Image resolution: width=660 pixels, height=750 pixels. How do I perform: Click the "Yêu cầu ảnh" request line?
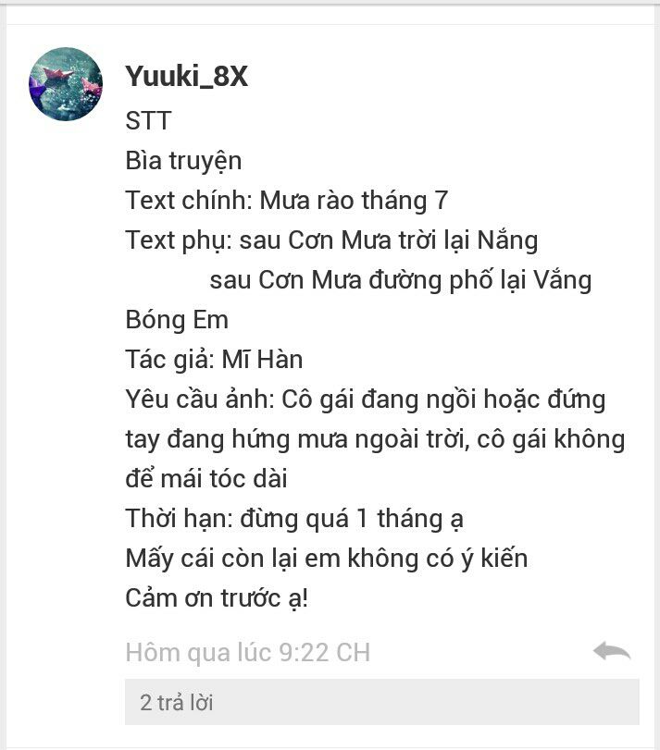366,400
